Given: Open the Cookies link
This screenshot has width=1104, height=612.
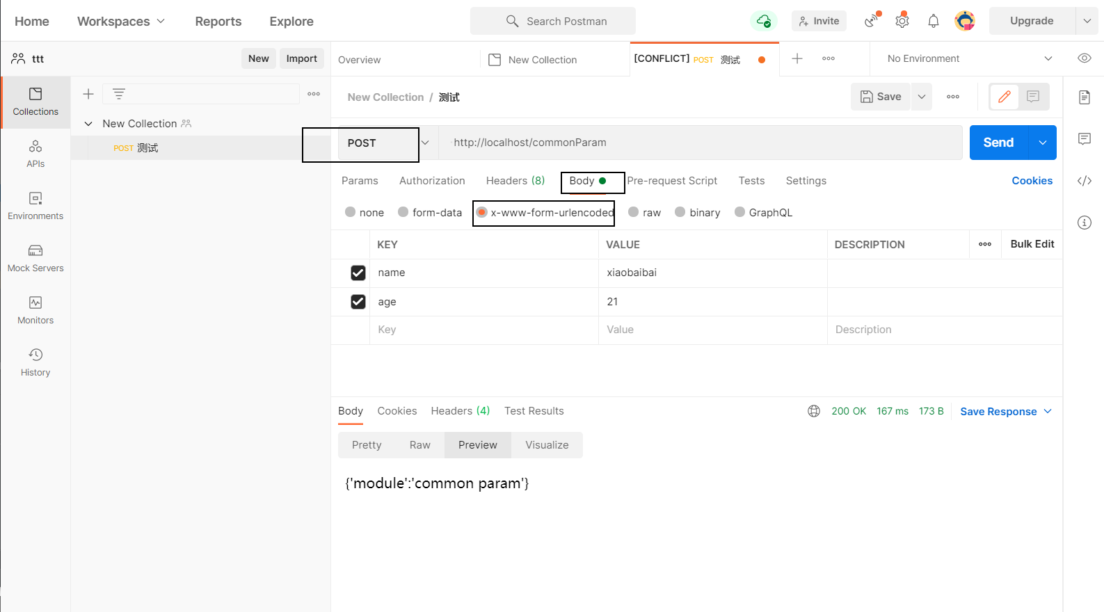Looking at the screenshot, I should tap(1032, 181).
